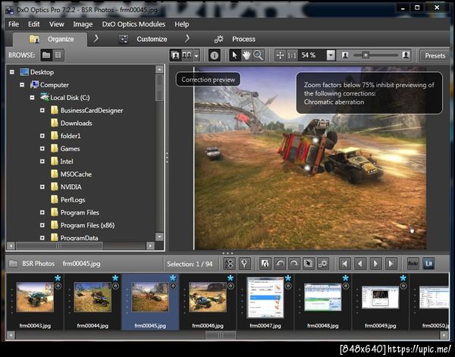Open the thumbnail filter funnel icon

pyautogui.click(x=244, y=264)
